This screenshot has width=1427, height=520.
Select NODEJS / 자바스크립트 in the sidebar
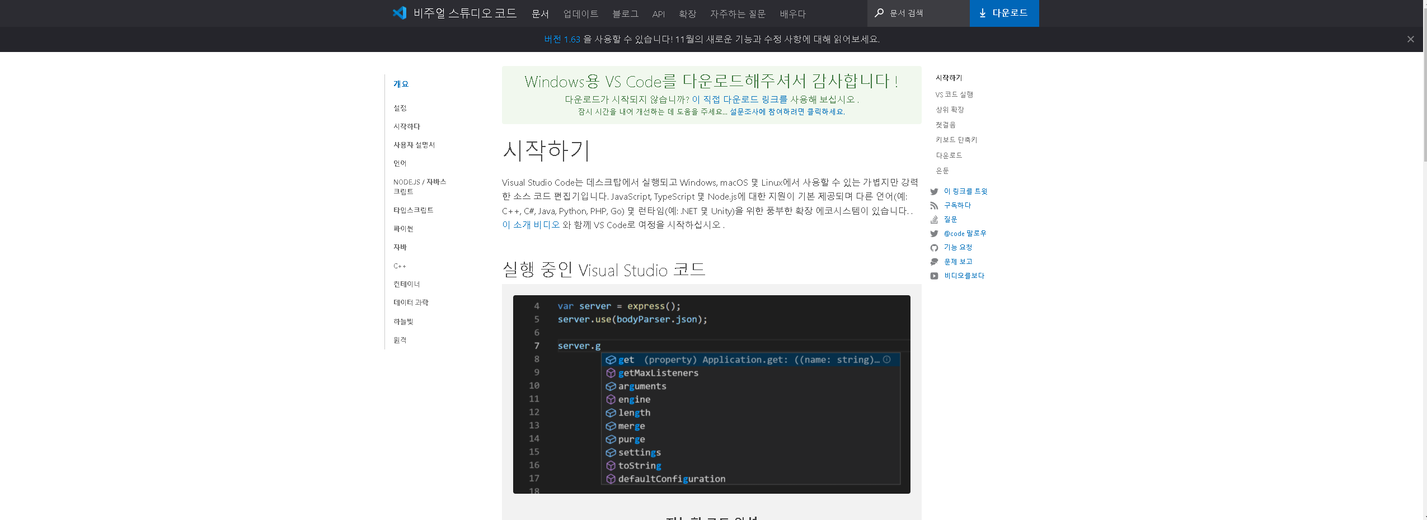click(x=419, y=187)
